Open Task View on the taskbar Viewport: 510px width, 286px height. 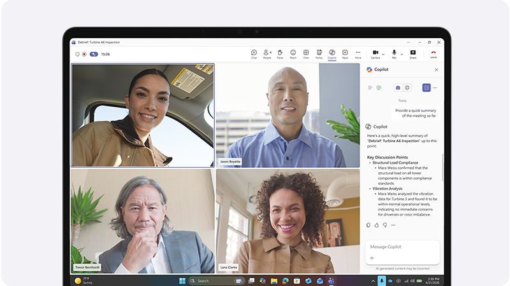pyautogui.click(x=251, y=281)
